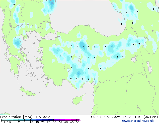Image resolution: width=159 pixels, height=123 pixels.
Task: Click the 'Su' weekday text
Action: click(x=93, y=117)
